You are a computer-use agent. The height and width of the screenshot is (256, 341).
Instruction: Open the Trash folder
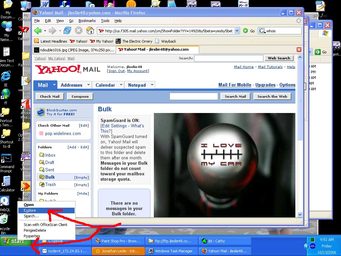(x=50, y=184)
